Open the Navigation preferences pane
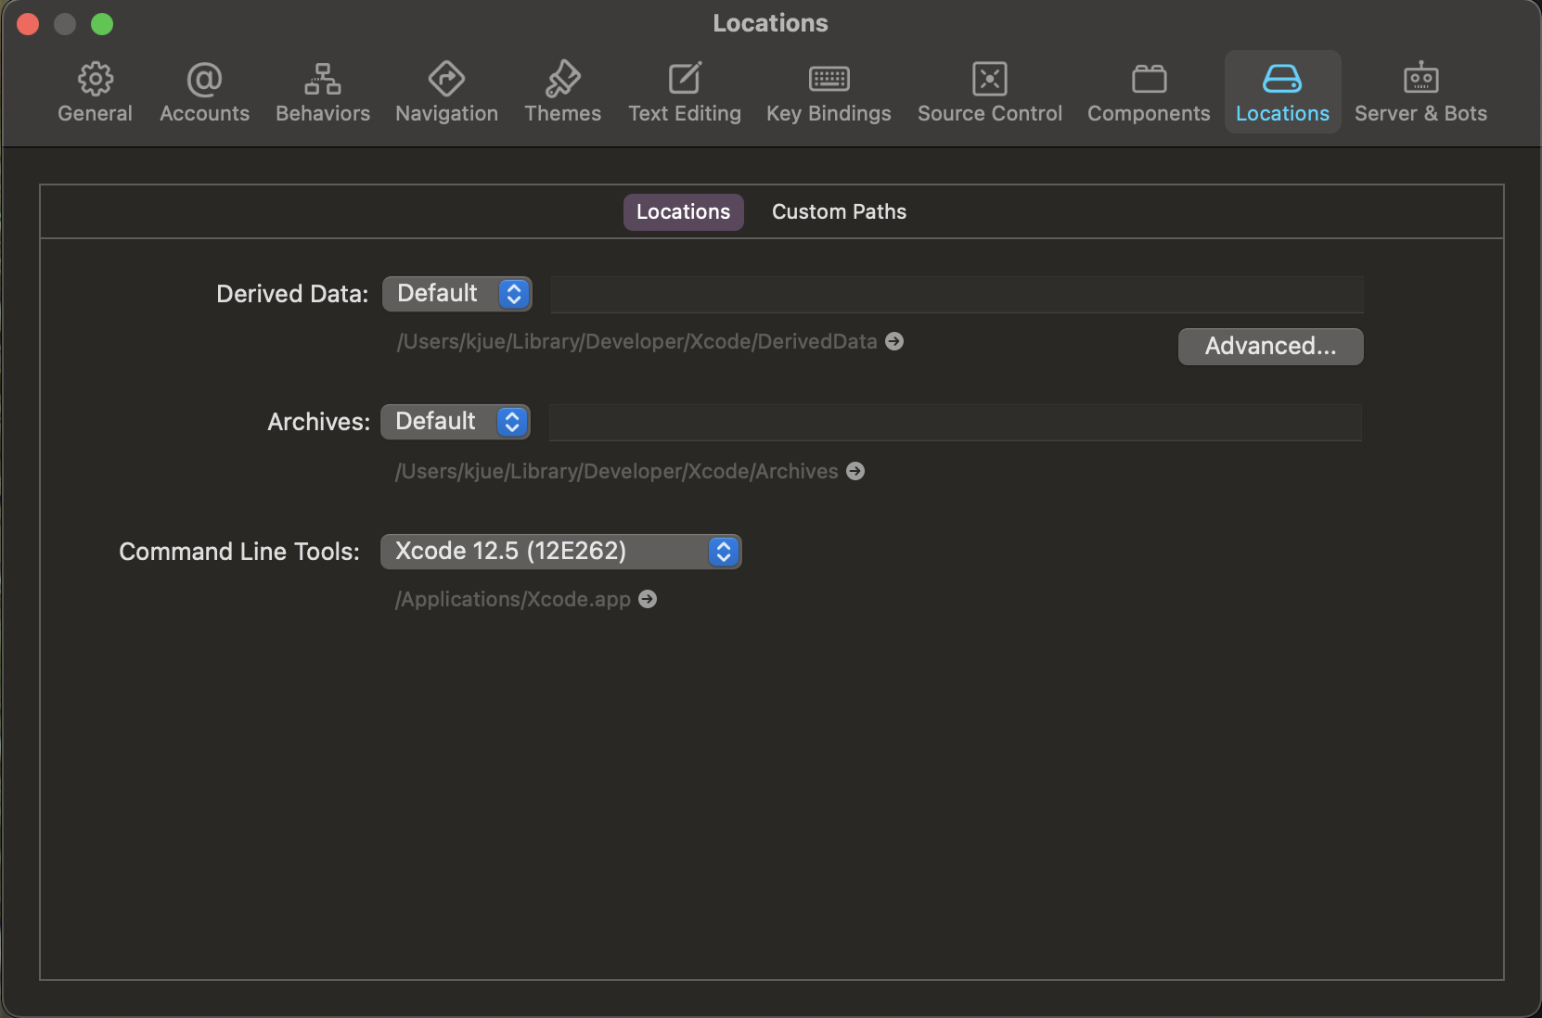This screenshot has width=1542, height=1018. coord(445,90)
